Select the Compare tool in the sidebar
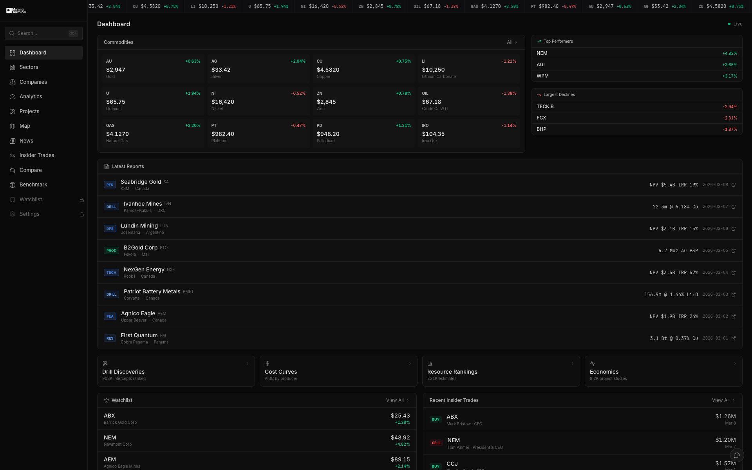Screen dimensions: 752x470 tap(31, 170)
